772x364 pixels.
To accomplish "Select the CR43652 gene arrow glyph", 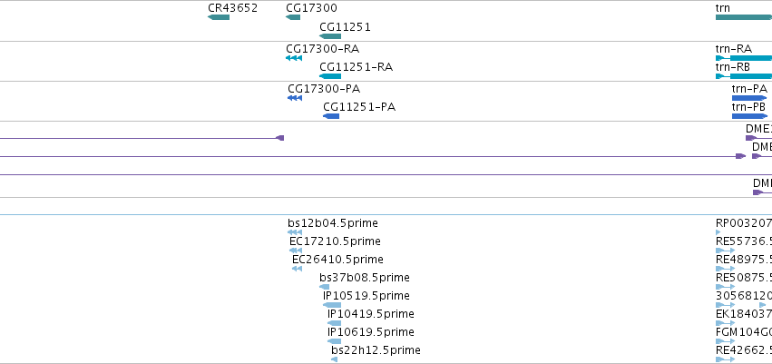I will point(219,17).
